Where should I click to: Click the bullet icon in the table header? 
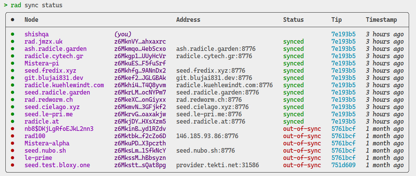click(x=13, y=20)
